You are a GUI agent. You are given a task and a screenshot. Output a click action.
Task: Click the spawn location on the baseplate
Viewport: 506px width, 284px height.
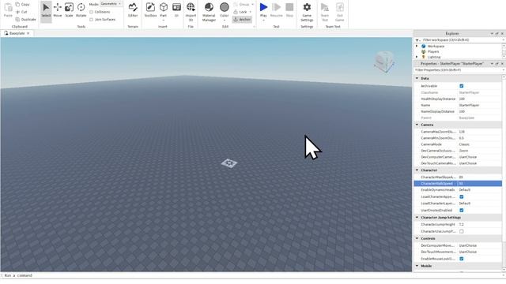click(x=229, y=163)
